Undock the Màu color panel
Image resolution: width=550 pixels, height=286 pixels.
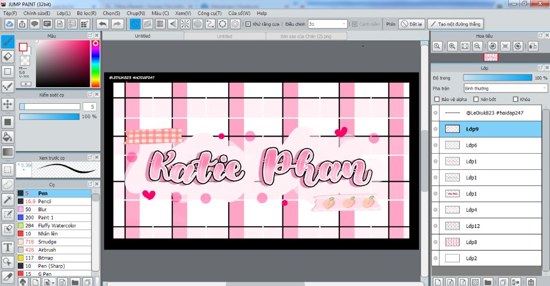coord(90,35)
